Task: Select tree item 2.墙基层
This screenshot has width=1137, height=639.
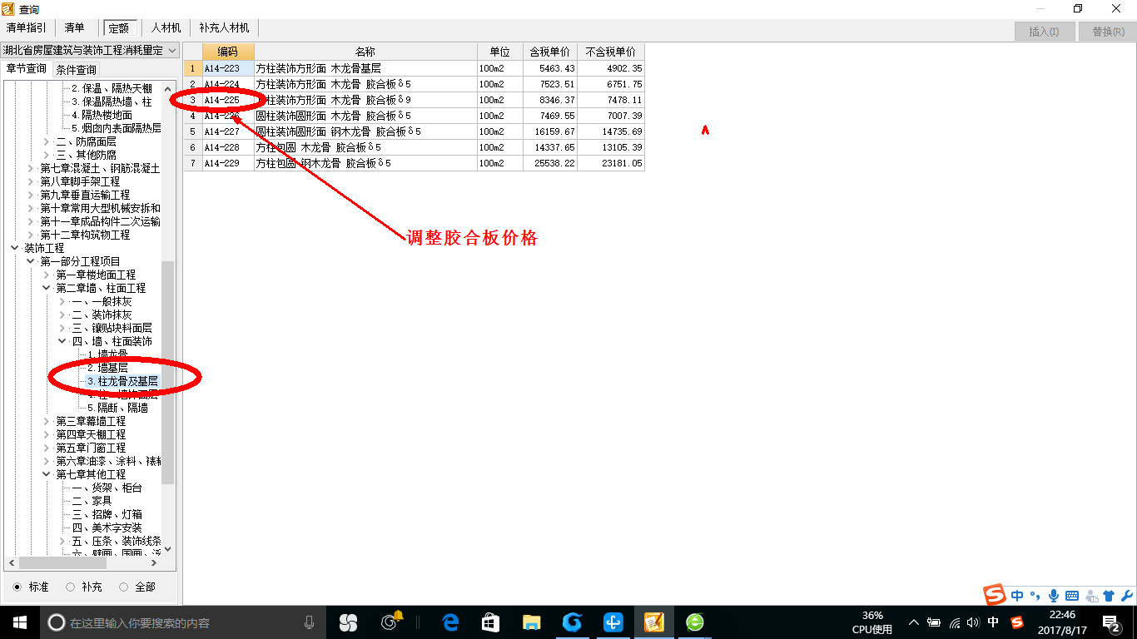Action: click(107, 368)
